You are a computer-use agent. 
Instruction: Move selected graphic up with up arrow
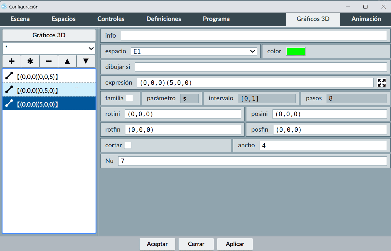tap(67, 61)
